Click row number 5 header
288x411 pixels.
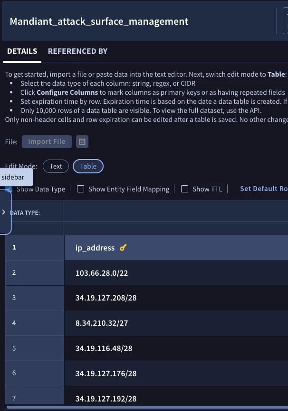coord(35,348)
